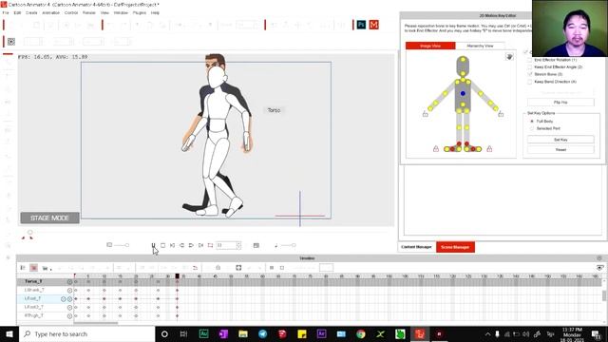The height and width of the screenshot is (342, 608).
Task: Click the Flip Hip button
Action: click(560, 103)
